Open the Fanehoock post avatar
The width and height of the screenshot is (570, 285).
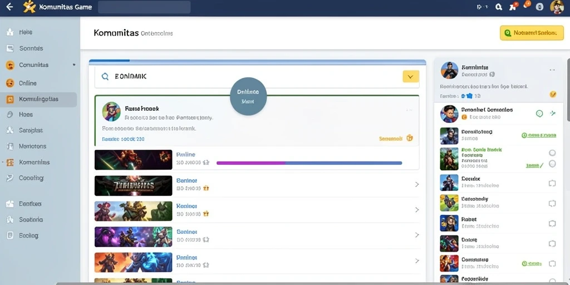pos(111,111)
